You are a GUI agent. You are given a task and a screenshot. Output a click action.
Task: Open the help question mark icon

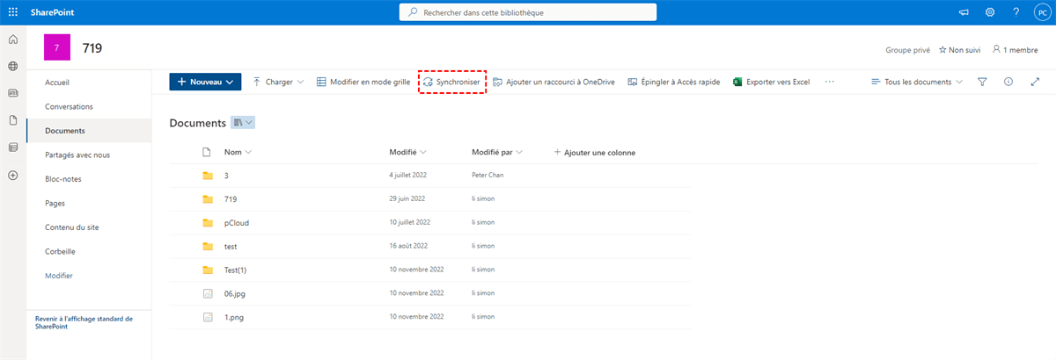(1016, 12)
